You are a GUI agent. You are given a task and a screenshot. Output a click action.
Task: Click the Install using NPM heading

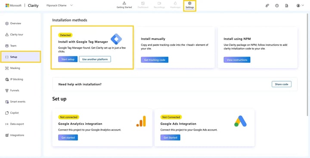pos(237,39)
